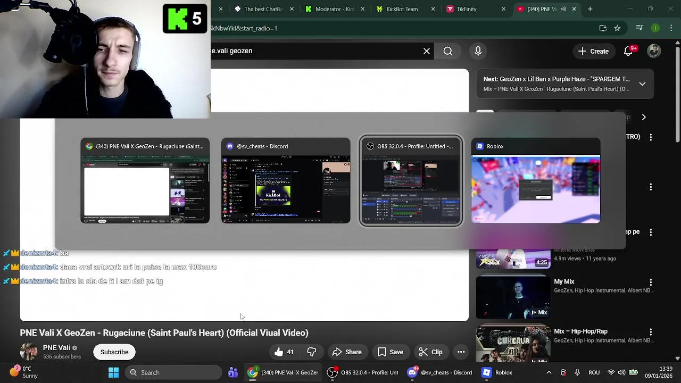The height and width of the screenshot is (383, 681).
Task: Close the TikFinity tab
Action: tap(503, 9)
